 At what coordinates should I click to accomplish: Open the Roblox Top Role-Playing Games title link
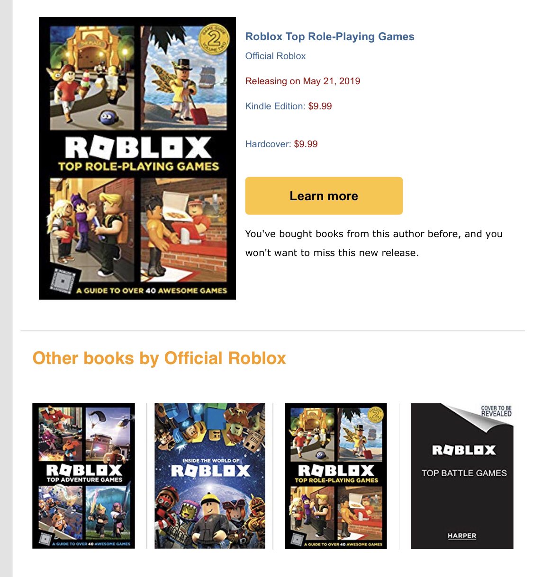(x=330, y=36)
